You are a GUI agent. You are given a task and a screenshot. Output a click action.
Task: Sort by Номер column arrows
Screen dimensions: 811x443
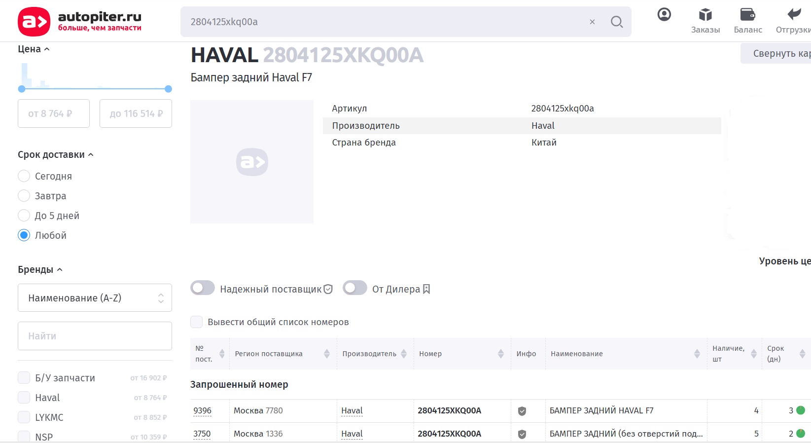tap(501, 354)
